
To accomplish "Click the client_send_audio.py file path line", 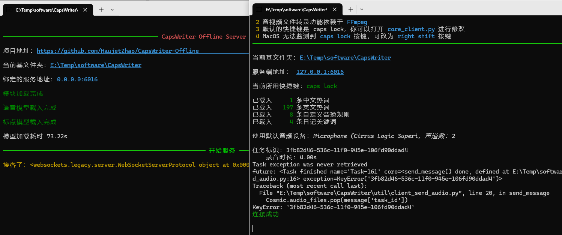I will click(x=404, y=193).
